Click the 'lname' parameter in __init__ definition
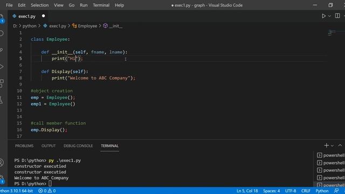This screenshot has height=194, width=345. [116, 52]
